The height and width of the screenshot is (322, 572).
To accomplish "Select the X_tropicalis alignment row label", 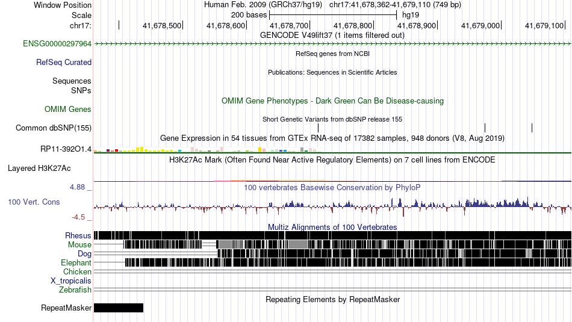I will click(71, 281).
